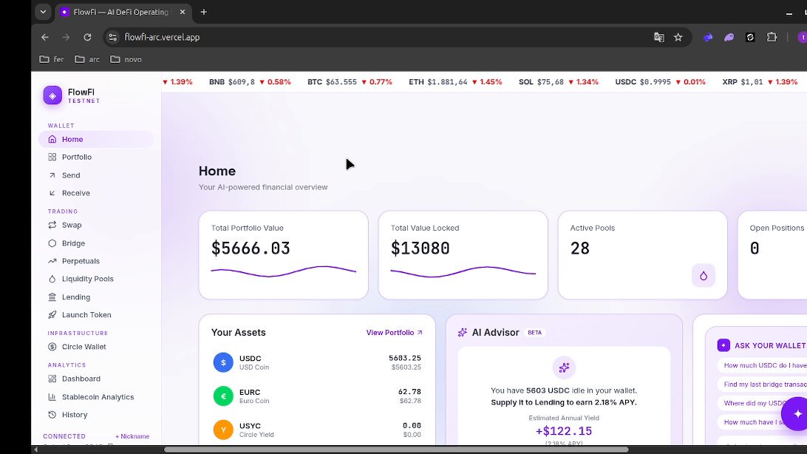
Task: Open the 'fer' bookmarks folder
Action: (x=52, y=59)
